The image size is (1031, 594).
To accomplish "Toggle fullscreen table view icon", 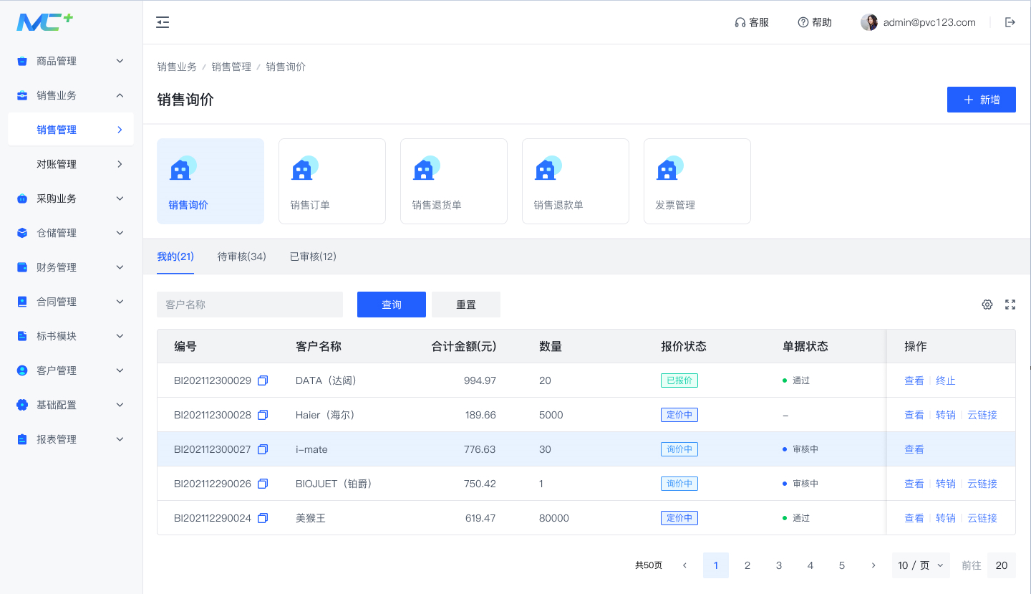I will [1010, 305].
